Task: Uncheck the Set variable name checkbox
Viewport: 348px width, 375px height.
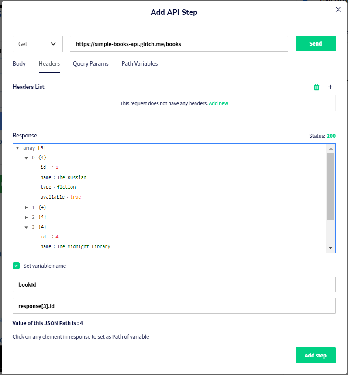Action: point(16,266)
